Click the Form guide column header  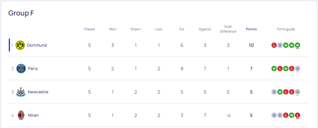pos(286,29)
